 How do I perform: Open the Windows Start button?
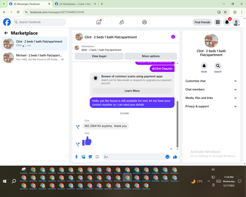pyautogui.click(x=4, y=181)
